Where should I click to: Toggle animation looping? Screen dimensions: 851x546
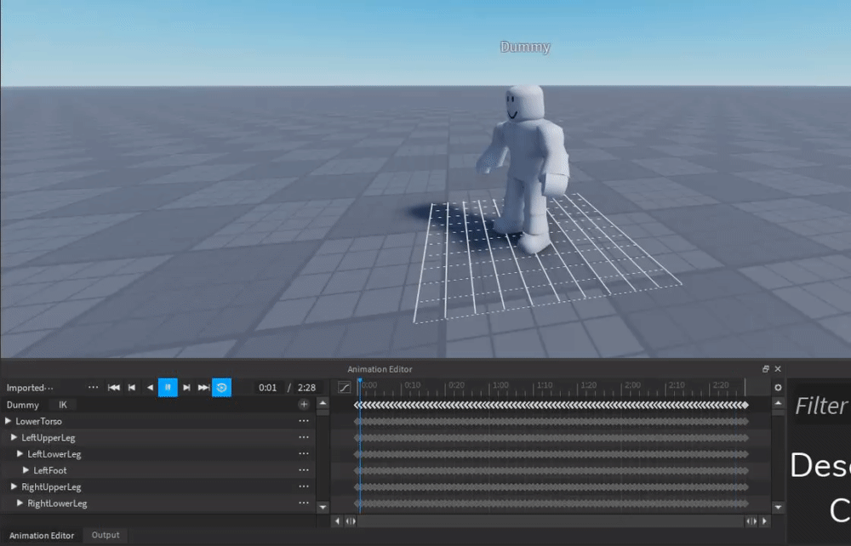[221, 387]
